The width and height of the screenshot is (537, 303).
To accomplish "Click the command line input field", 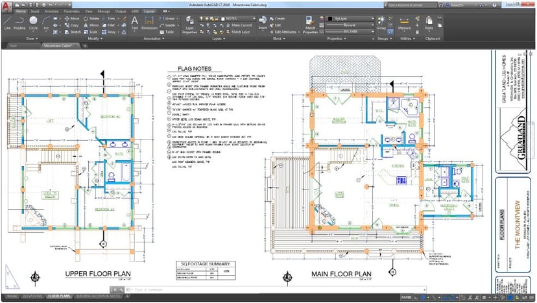I will [276, 289].
